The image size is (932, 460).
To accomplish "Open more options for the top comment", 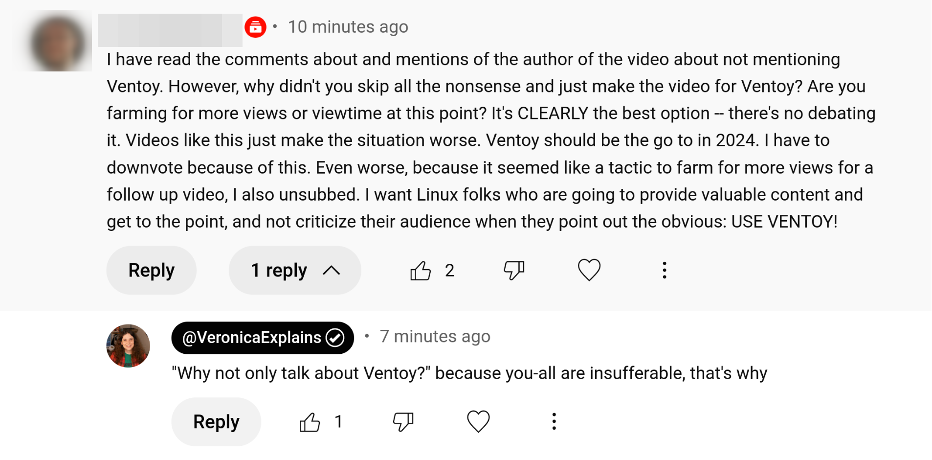I will tap(664, 270).
